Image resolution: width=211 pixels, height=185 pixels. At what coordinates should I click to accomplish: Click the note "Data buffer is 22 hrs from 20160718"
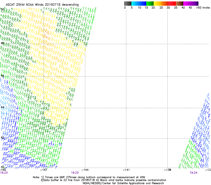point(68,180)
